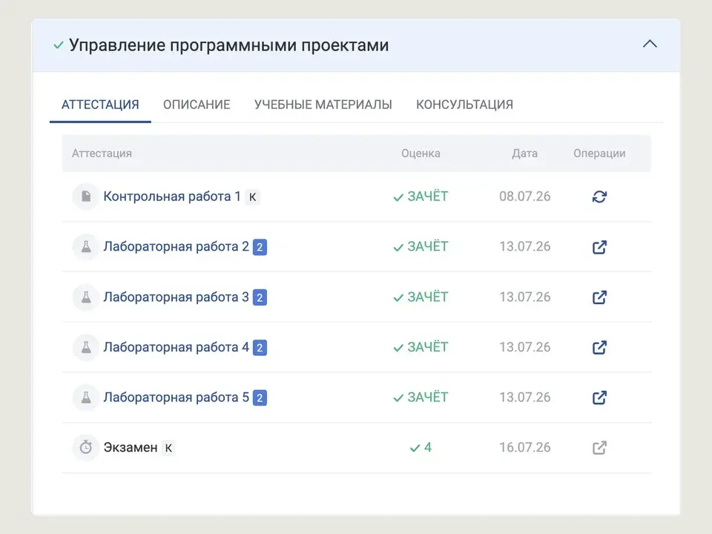Viewport: 712px width, 534px height.
Task: Click the blue 2 badge on Лабораторная работа 3
Action: [260, 297]
